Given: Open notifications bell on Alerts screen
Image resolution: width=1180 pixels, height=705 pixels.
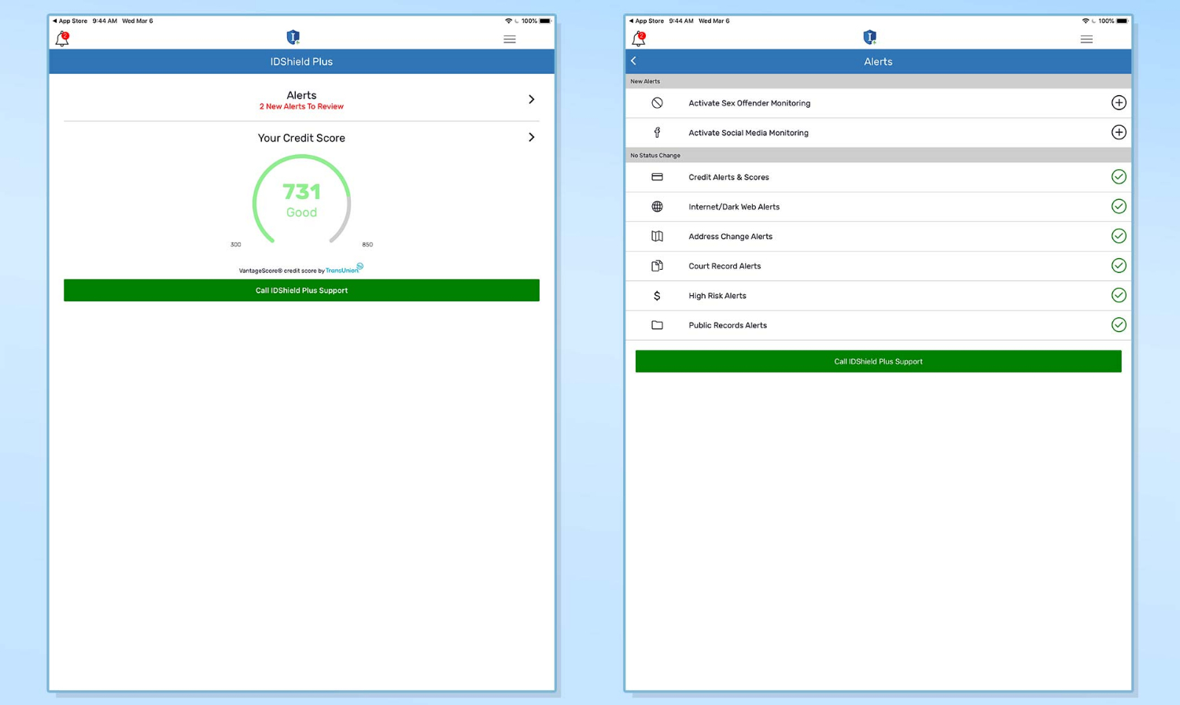Looking at the screenshot, I should pyautogui.click(x=639, y=39).
